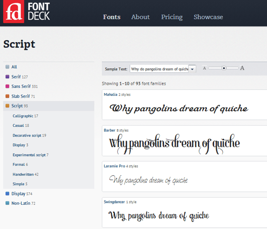Click the pink Sans Serif swatch

(x=7, y=86)
